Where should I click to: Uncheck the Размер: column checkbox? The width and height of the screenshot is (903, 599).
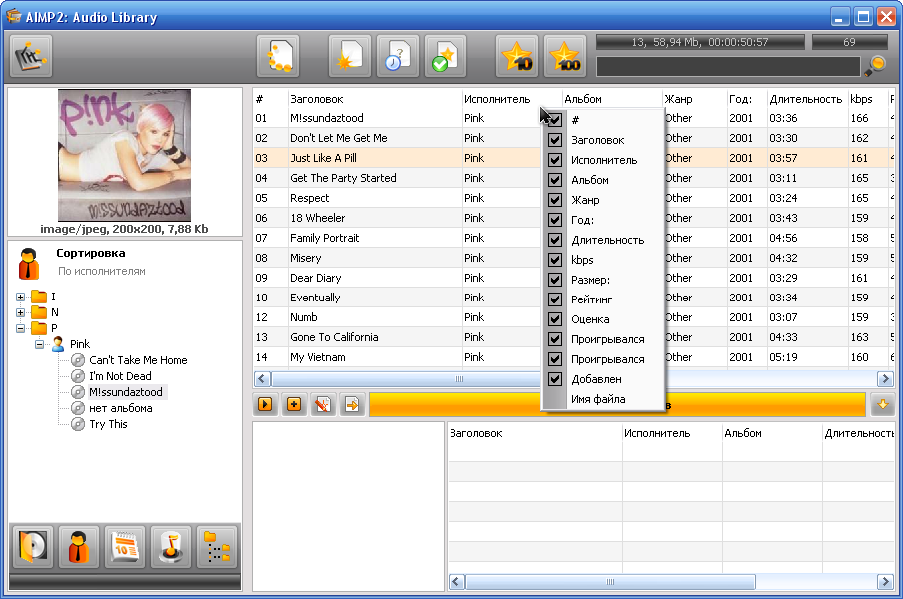[x=555, y=280]
